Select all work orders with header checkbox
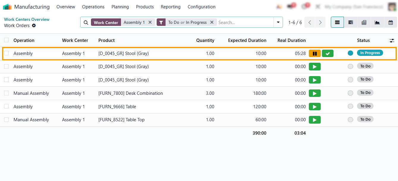Screen dimensions: 398x181 [x=7, y=40]
